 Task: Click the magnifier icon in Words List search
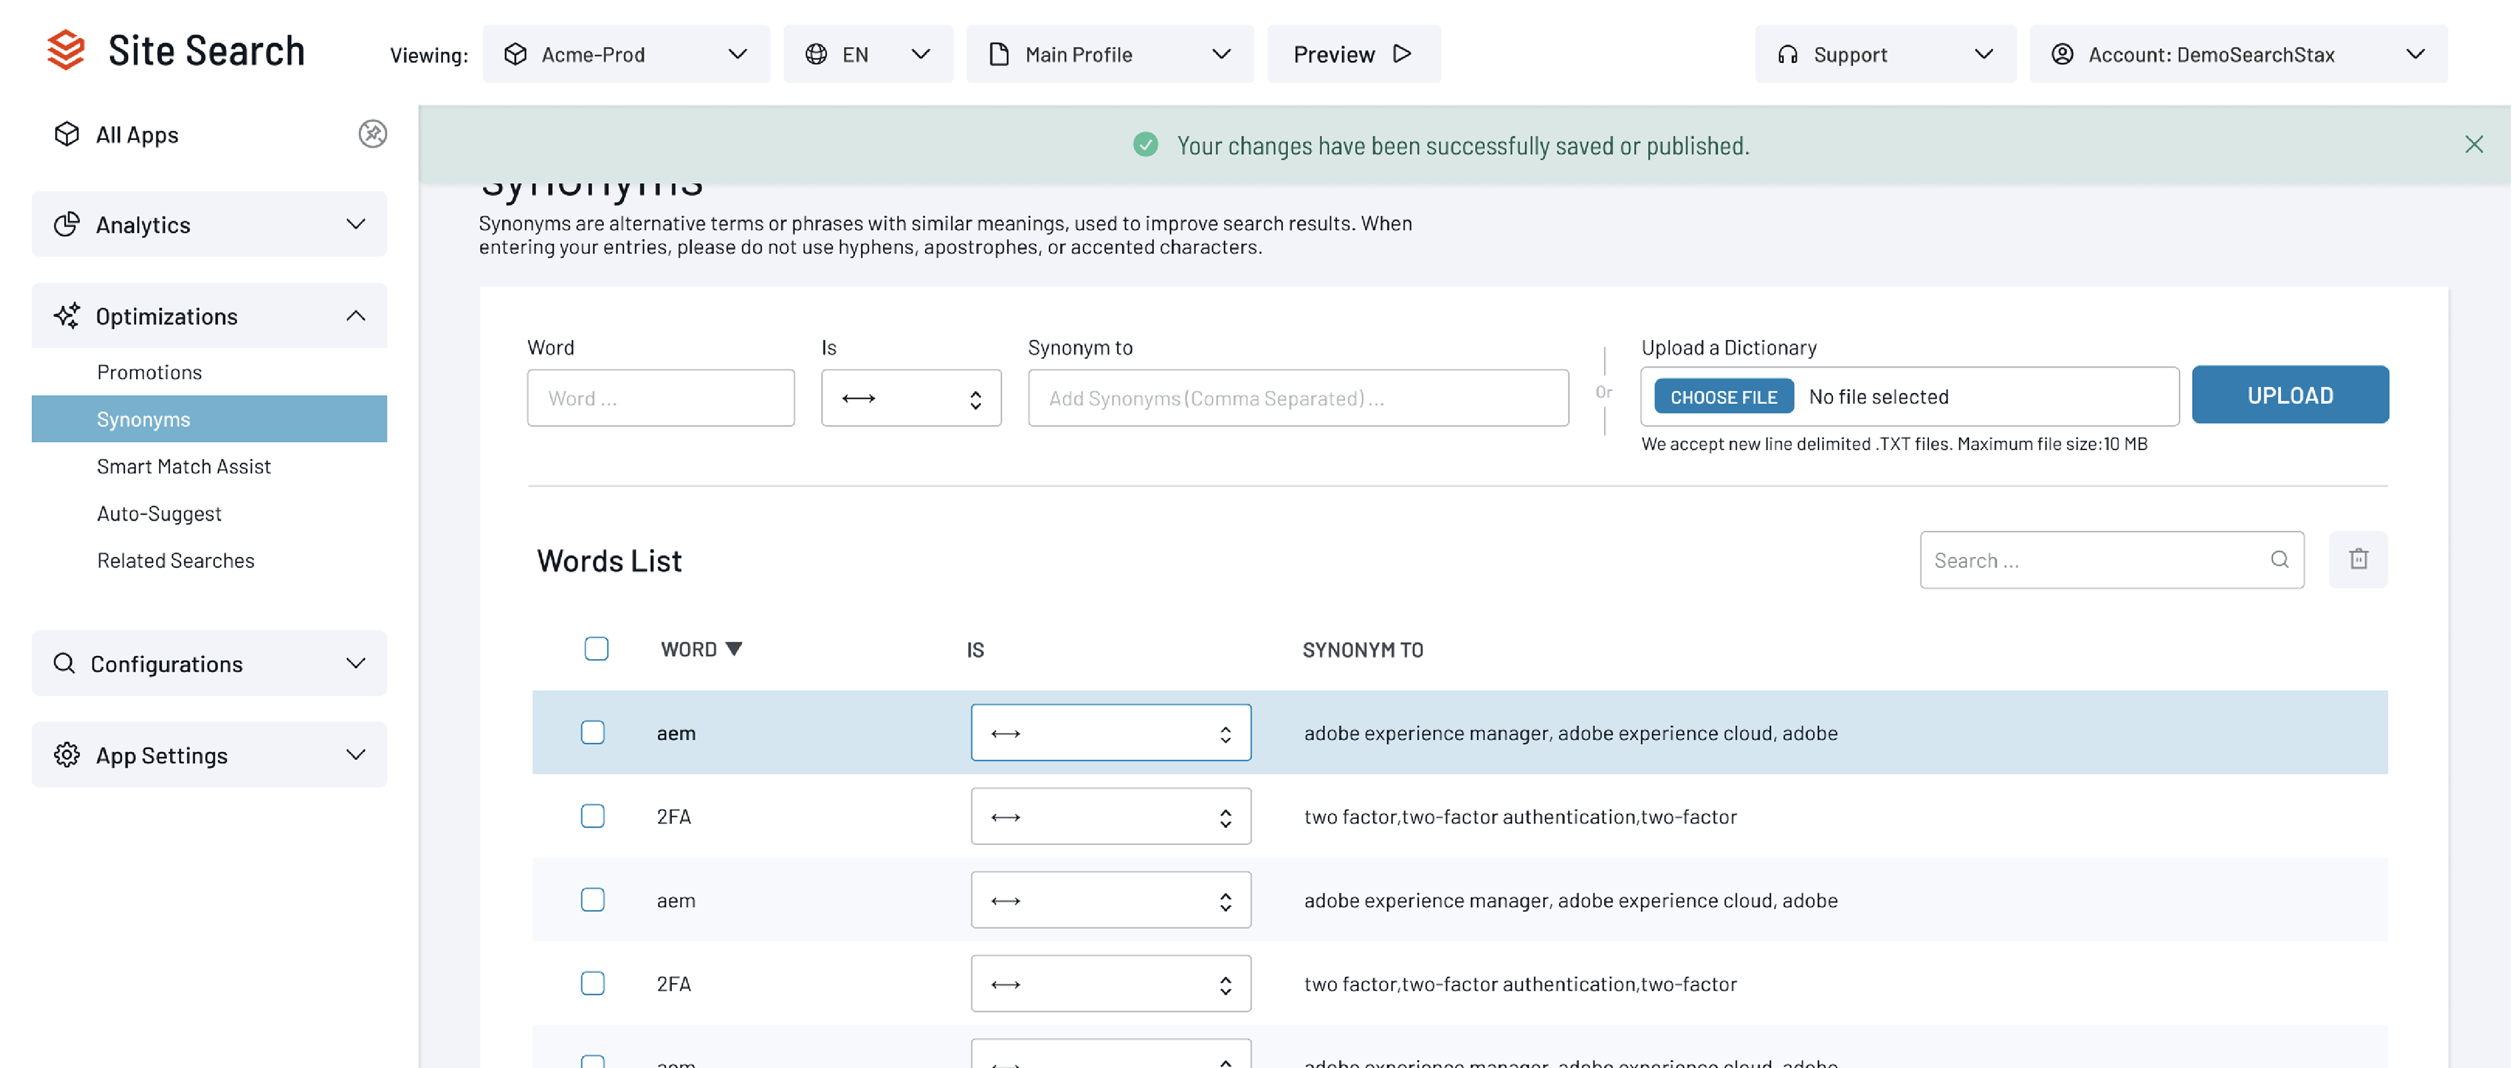tap(2280, 559)
